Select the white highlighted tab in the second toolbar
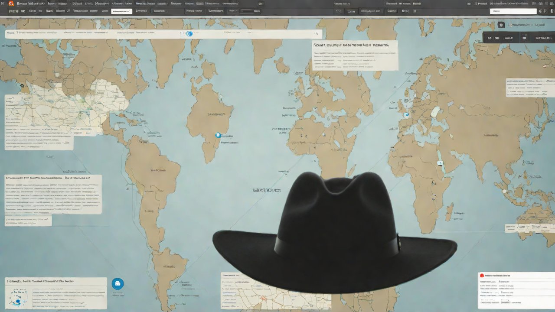Viewport: 555px width, 312px height. (x=121, y=11)
